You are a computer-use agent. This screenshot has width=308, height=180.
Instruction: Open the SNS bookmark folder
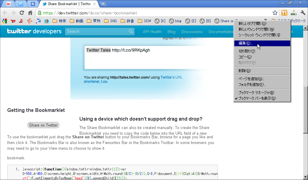point(110,21)
